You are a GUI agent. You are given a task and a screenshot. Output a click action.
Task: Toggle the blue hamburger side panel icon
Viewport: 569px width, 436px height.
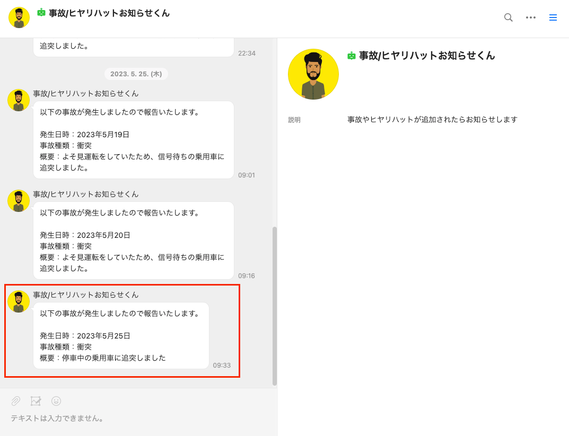[x=553, y=17]
